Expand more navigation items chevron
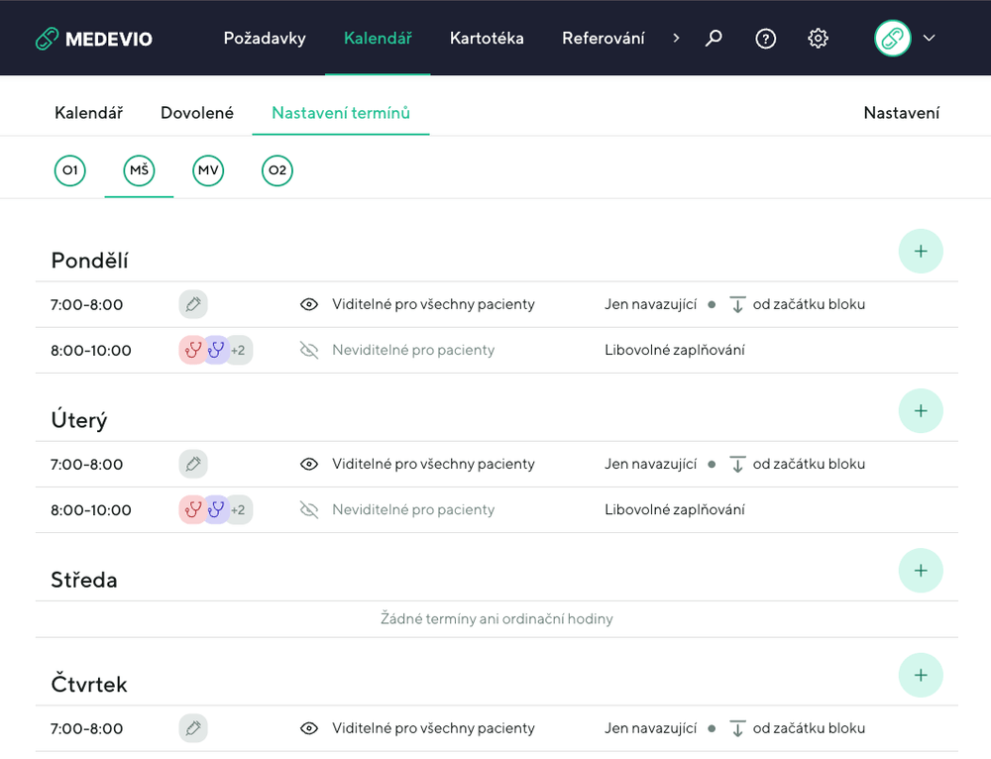The image size is (991, 759). (676, 39)
